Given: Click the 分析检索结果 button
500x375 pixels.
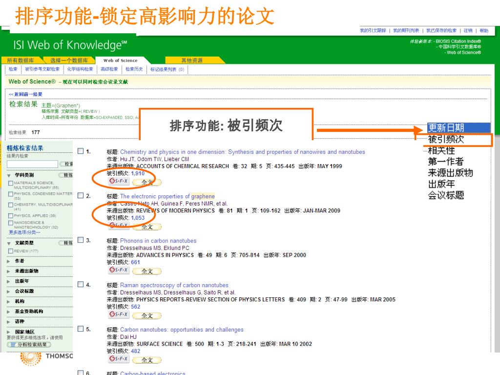Looking at the screenshot, I should click(x=29, y=345).
